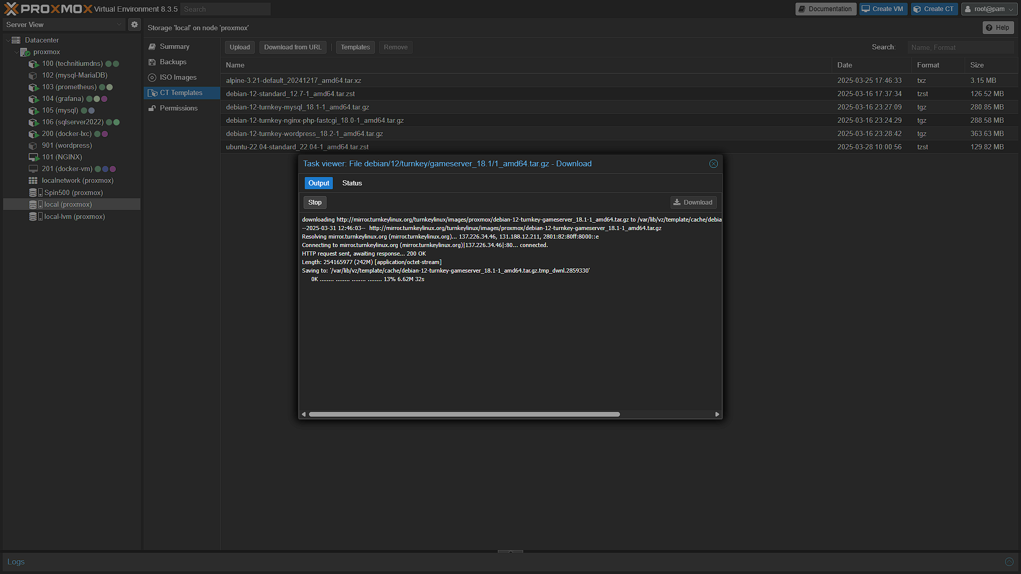Open Permissions unlock icon
The width and height of the screenshot is (1021, 574).
[152, 108]
